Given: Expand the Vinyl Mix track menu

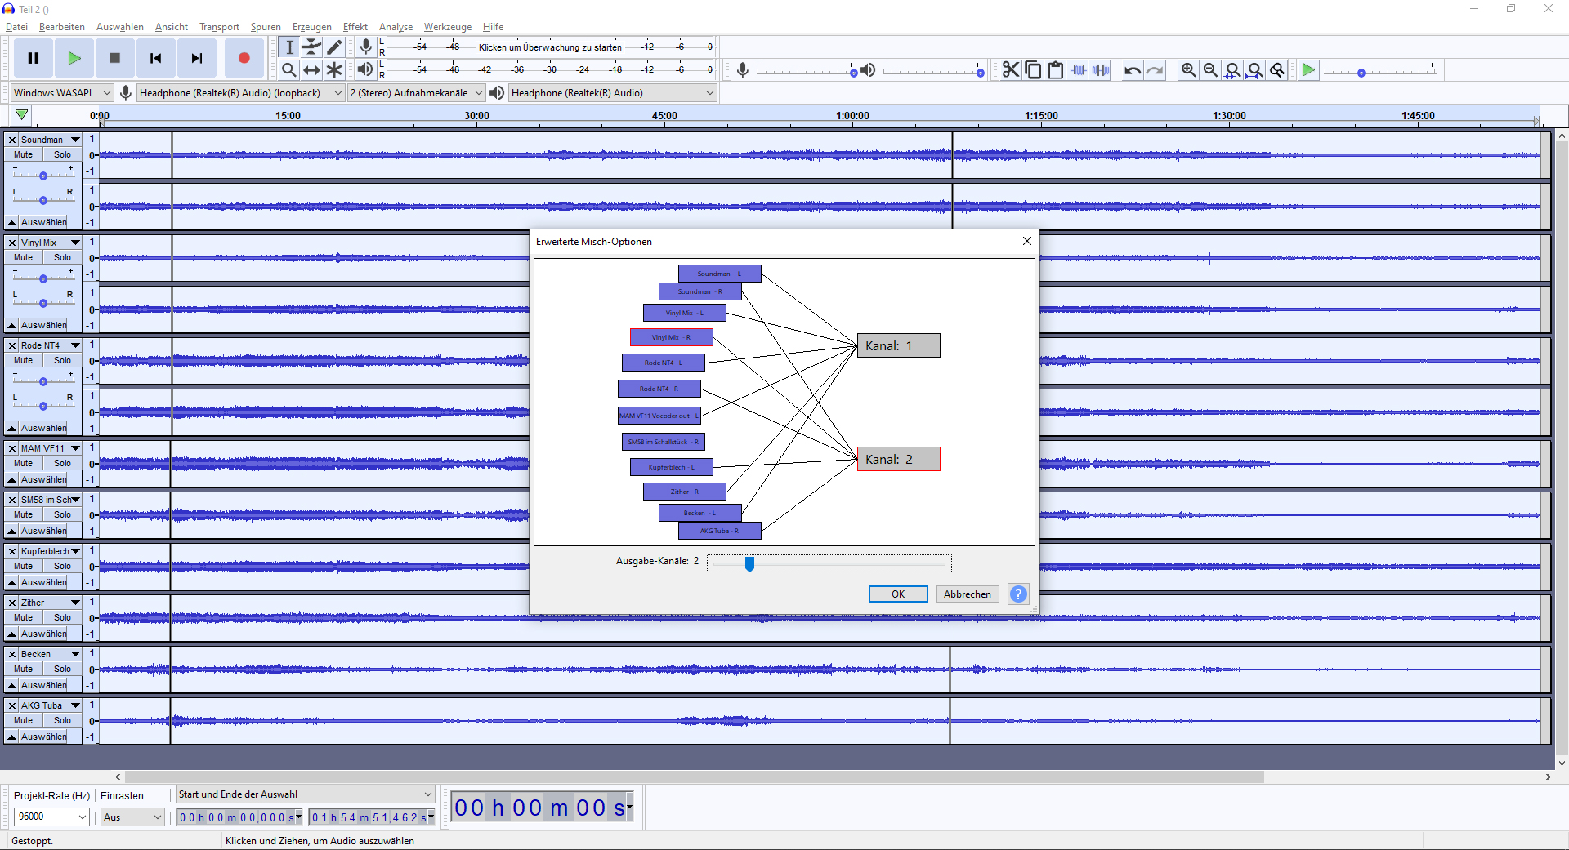Looking at the screenshot, I should 75,243.
